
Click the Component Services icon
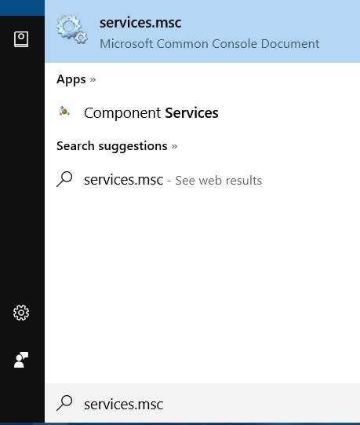click(x=64, y=112)
